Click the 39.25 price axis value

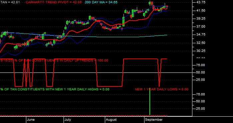click(x=201, y=19)
